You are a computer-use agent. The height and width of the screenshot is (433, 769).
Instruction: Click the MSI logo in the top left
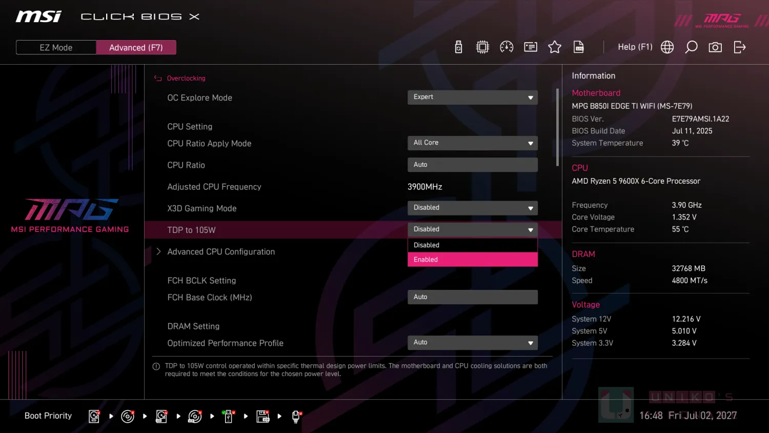pyautogui.click(x=38, y=16)
